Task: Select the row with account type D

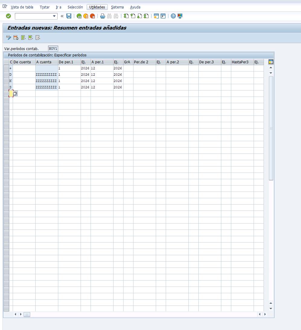Action: (6, 75)
